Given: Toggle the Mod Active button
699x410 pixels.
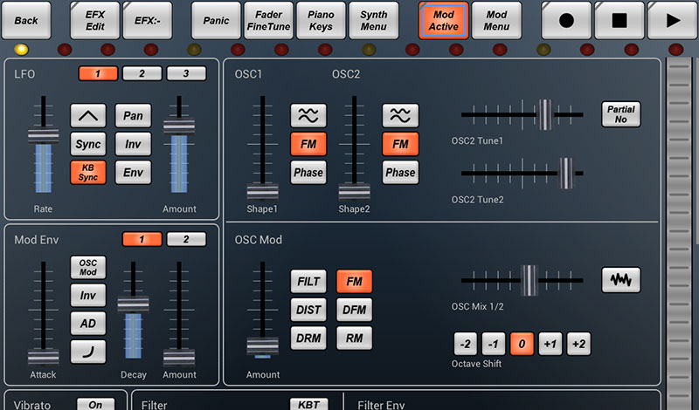Looking at the screenshot, I should click(x=444, y=20).
